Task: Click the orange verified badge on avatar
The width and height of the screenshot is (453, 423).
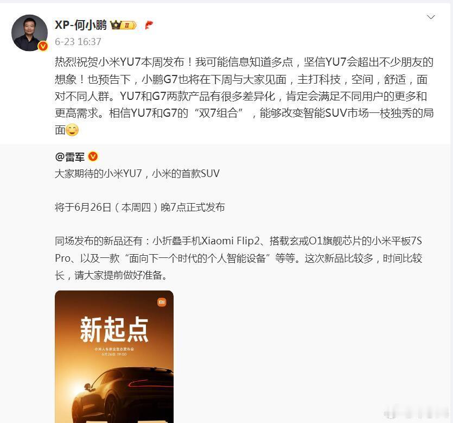Action: click(43, 46)
